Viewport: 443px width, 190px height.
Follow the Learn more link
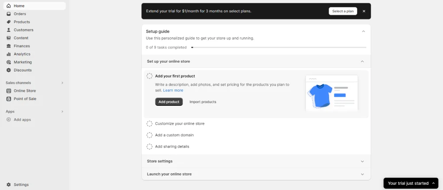coord(173,90)
